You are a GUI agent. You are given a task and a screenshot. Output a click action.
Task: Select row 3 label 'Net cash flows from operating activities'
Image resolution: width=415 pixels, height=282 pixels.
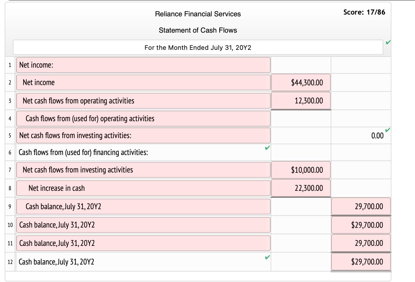(x=143, y=101)
